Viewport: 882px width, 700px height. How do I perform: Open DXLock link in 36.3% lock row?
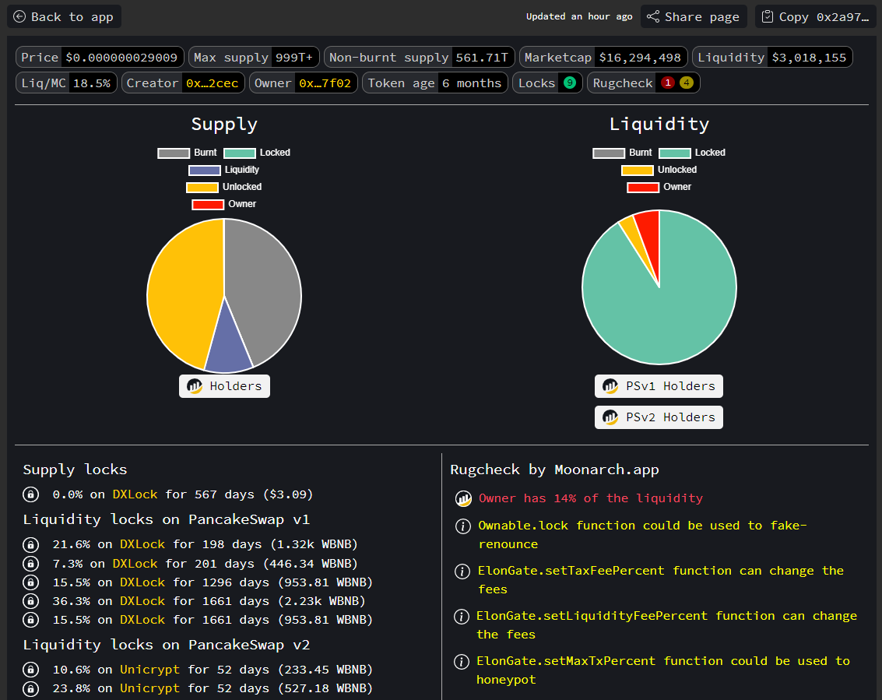[x=142, y=601]
